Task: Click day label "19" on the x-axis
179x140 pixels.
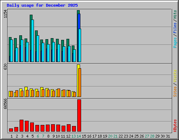Action: coord(105,136)
